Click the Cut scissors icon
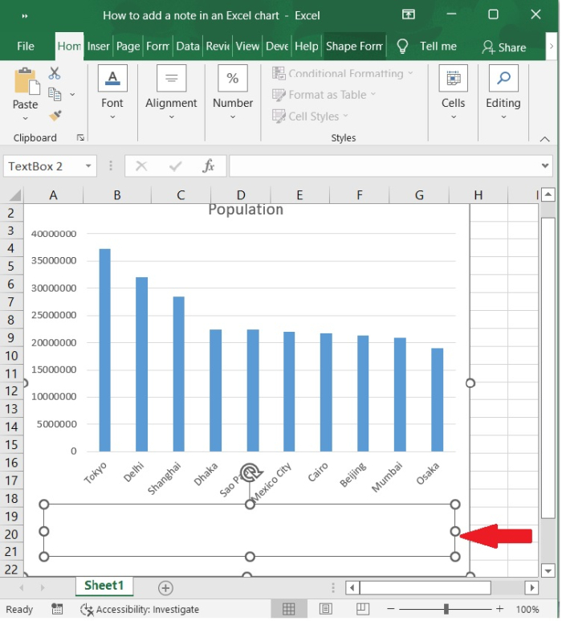The height and width of the screenshot is (621, 562). [x=55, y=74]
